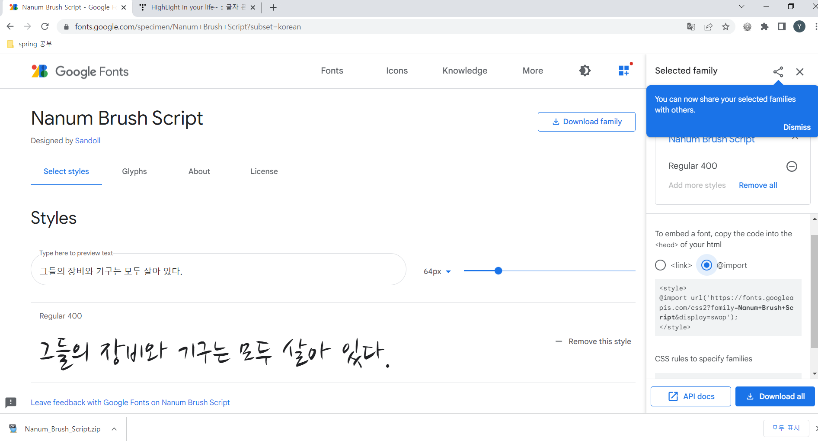Click the browser address bar URL

pos(188,27)
